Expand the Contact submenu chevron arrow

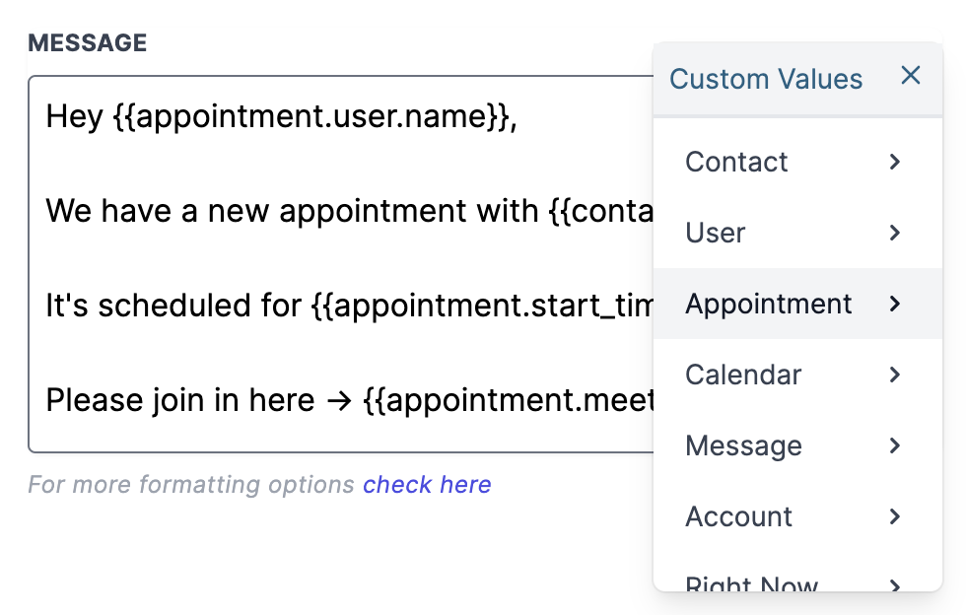click(x=895, y=162)
